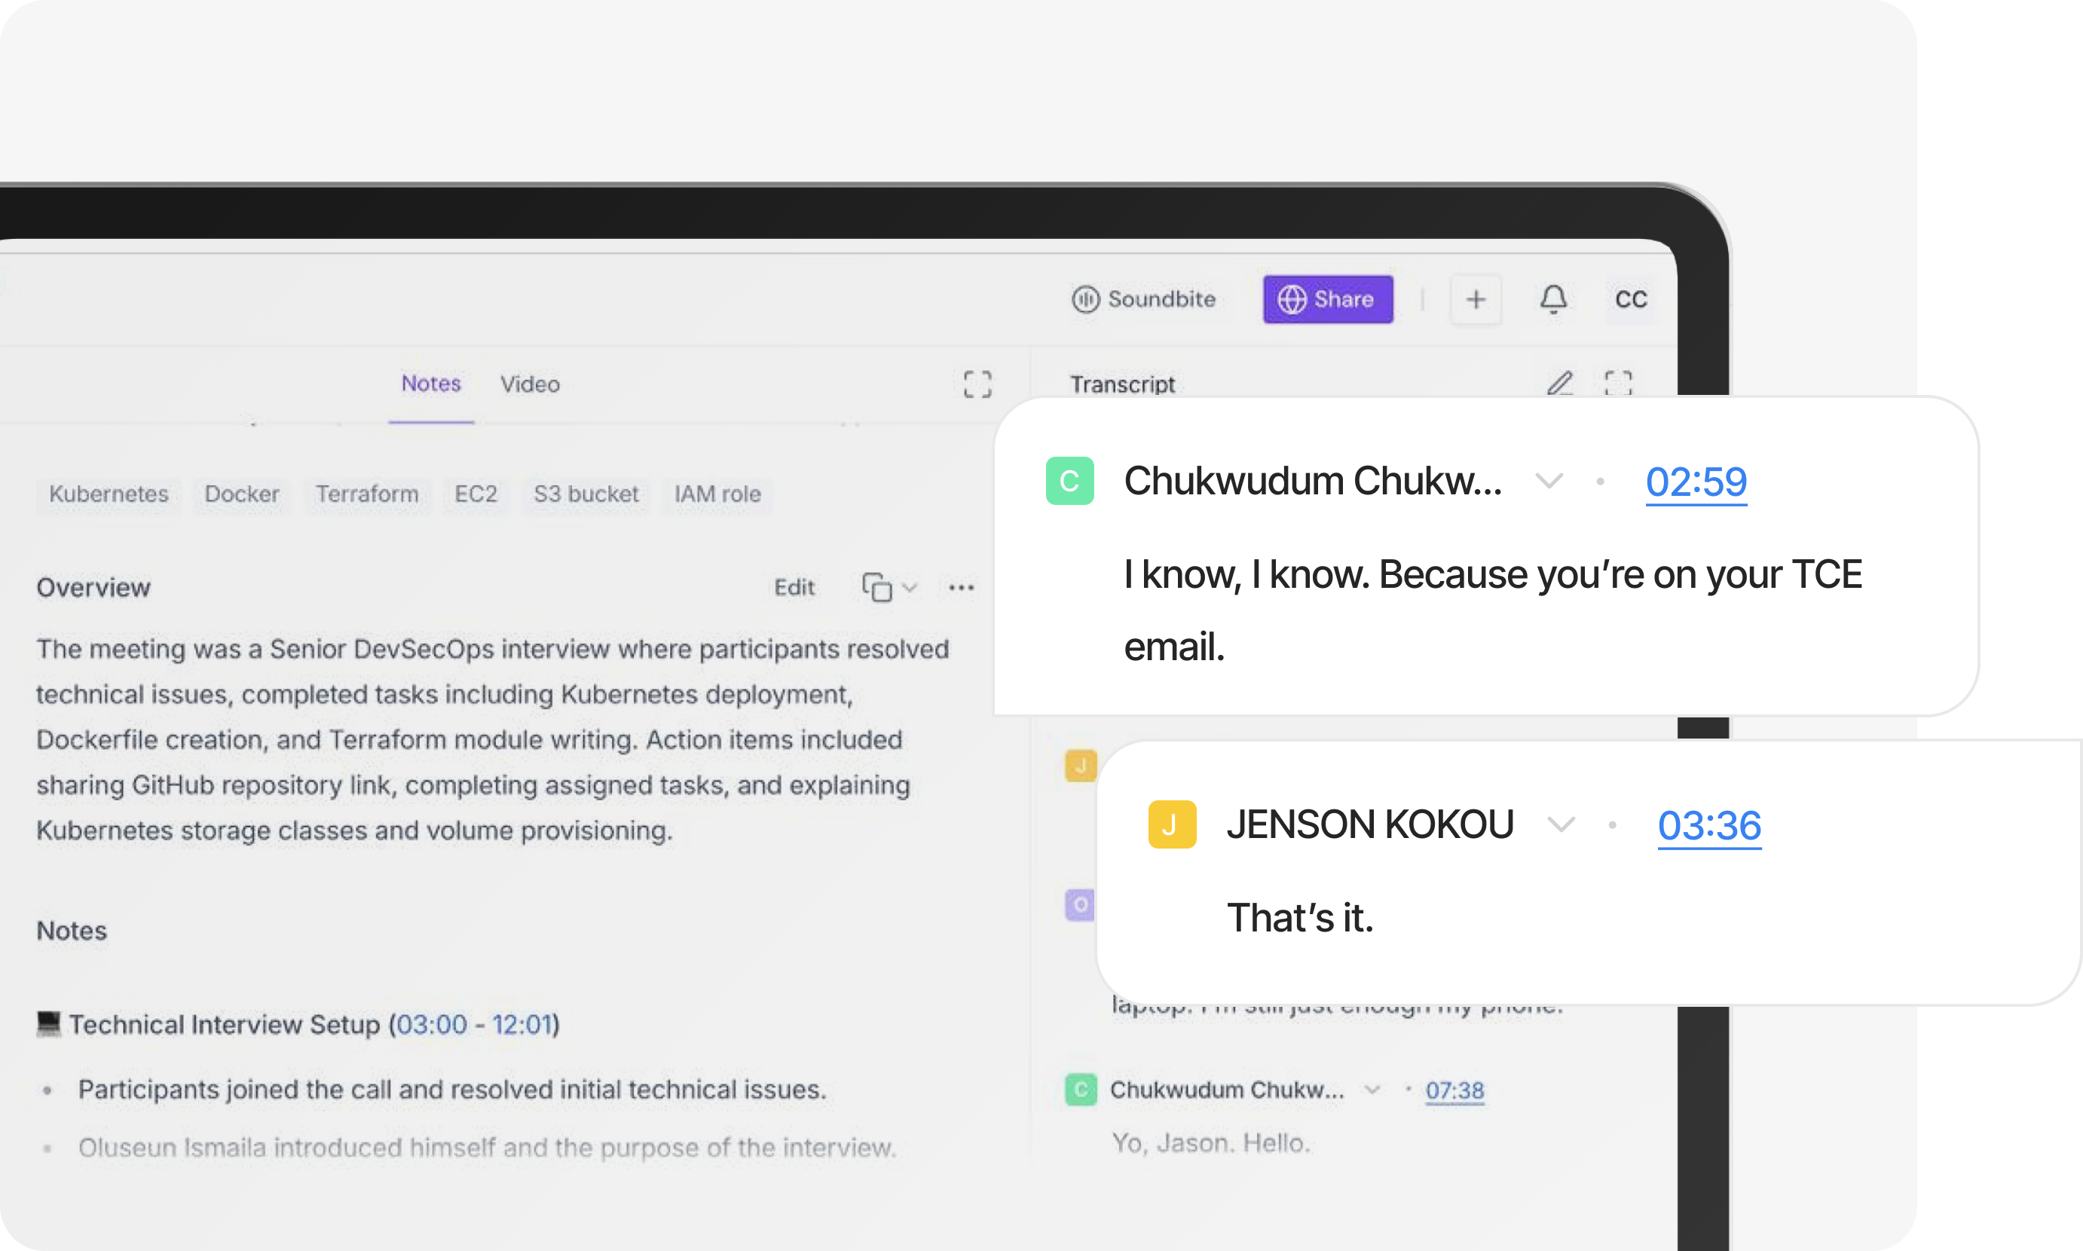Click JENSON KOKOU's yellow avatar

click(1172, 824)
